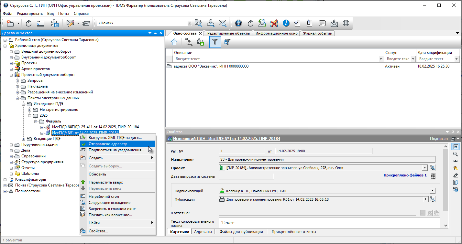
Task: Open the Исходящий ПДЭ header link
Action: coord(226,139)
